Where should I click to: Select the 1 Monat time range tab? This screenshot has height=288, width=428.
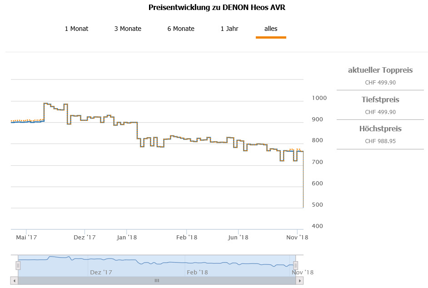point(76,29)
